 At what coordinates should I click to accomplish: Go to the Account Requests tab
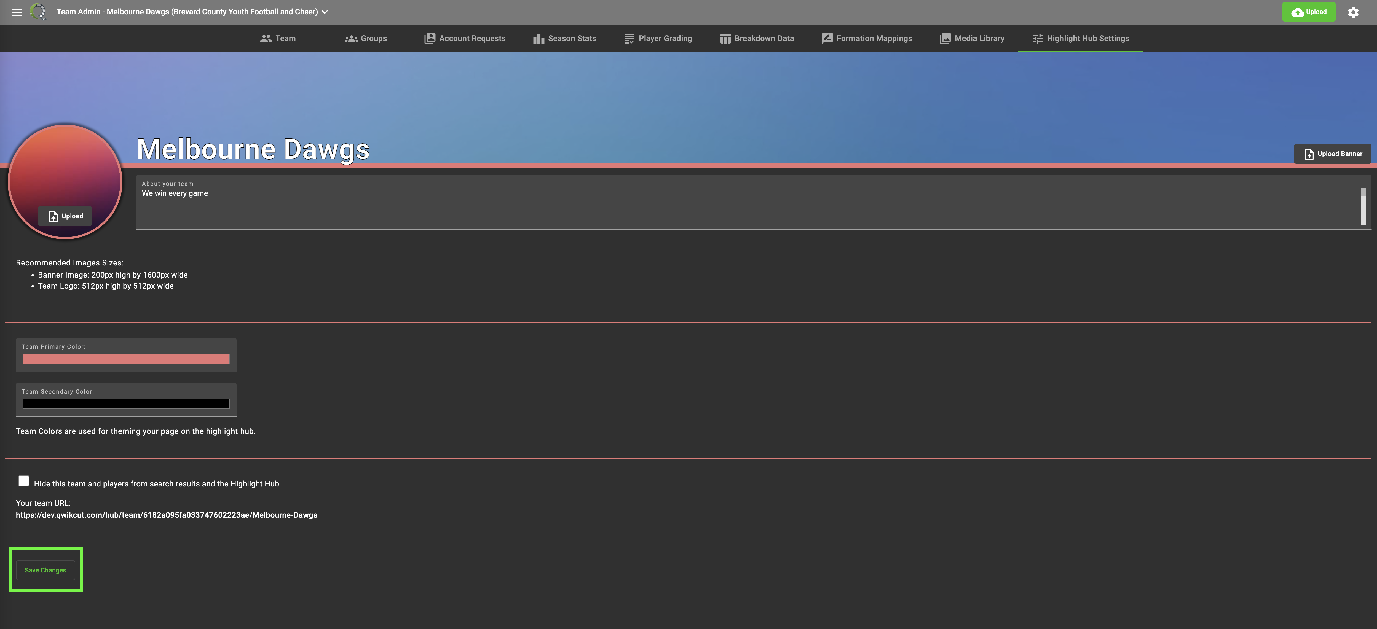click(x=465, y=39)
